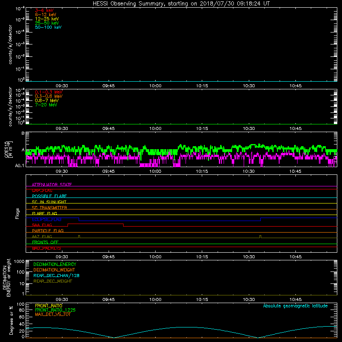Click the 40 tick on Degrees axis

[22, 324]
